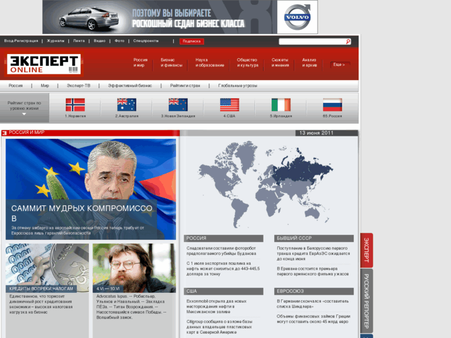Open the Бывший СССР news block header

click(x=314, y=238)
